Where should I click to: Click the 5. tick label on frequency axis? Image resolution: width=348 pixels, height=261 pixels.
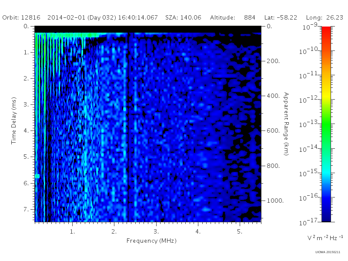pos(240,231)
